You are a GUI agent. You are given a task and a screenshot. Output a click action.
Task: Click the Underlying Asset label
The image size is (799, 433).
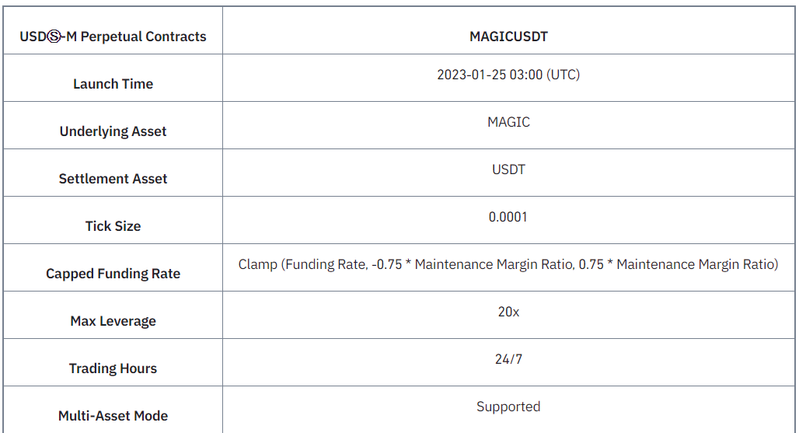coord(113,131)
